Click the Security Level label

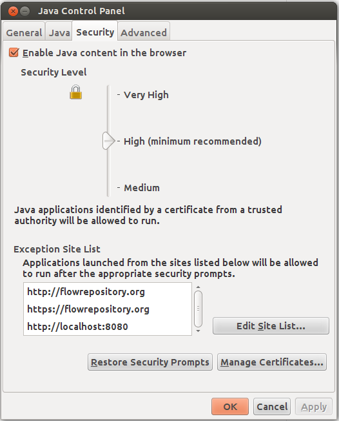click(53, 72)
